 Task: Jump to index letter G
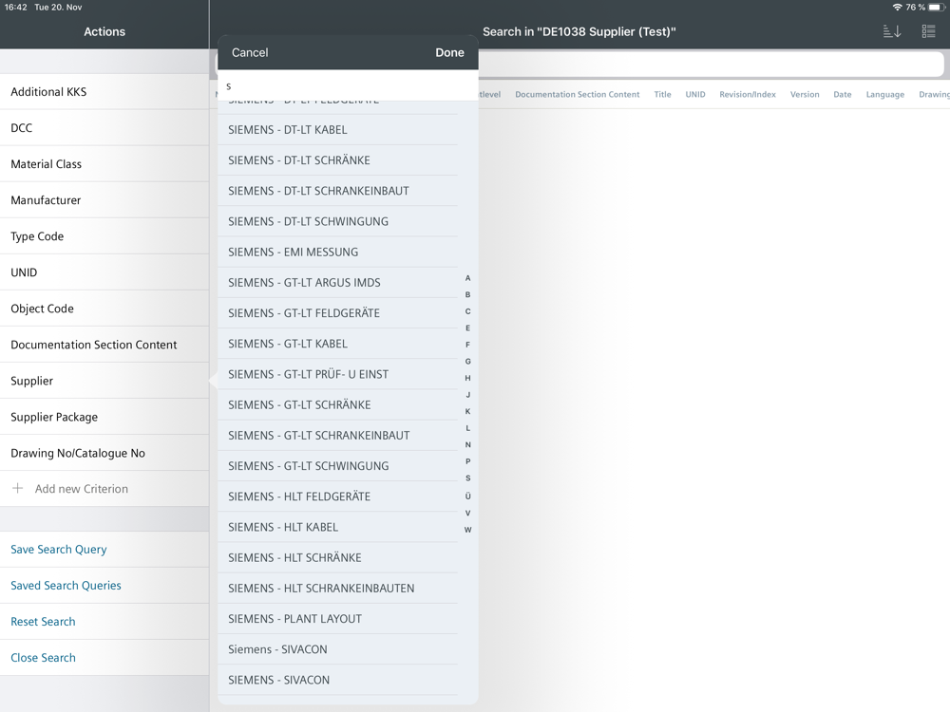pos(467,362)
